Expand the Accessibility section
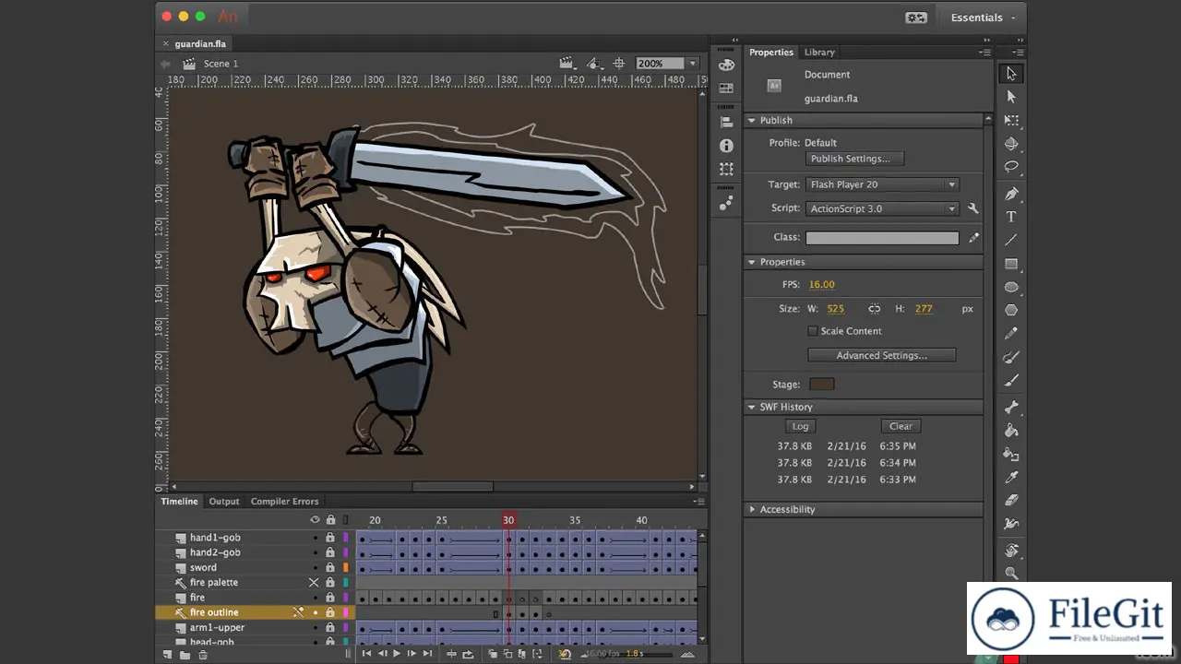1181x664 pixels. 752,509
